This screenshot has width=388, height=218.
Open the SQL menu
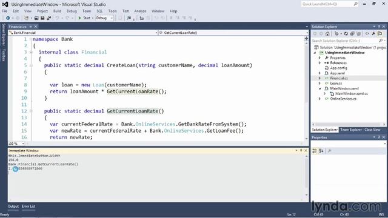99,11
